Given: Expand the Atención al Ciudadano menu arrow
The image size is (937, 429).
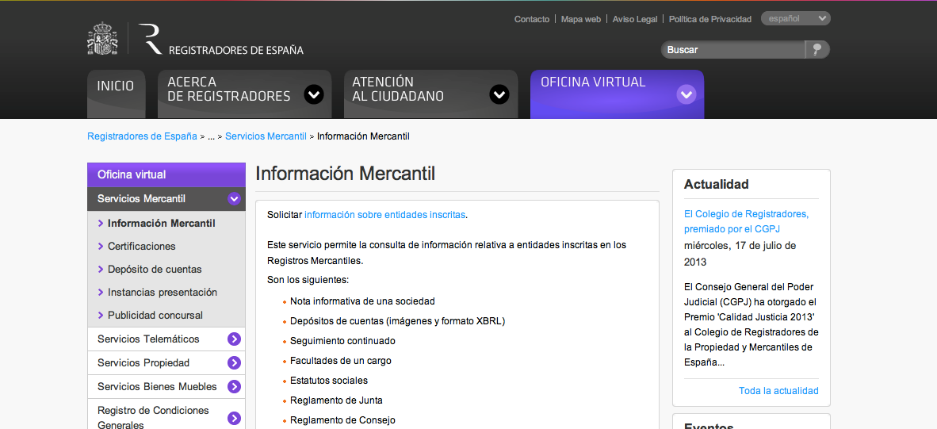Looking at the screenshot, I should tap(499, 94).
